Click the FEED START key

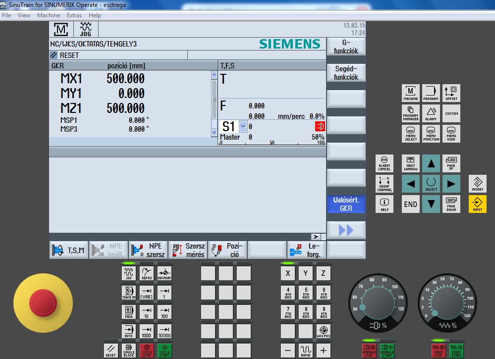[x=456, y=351]
